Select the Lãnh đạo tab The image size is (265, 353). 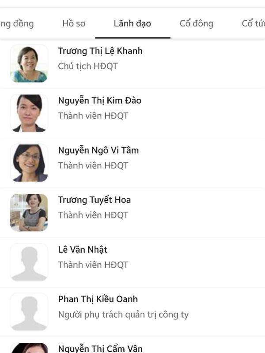(x=132, y=23)
